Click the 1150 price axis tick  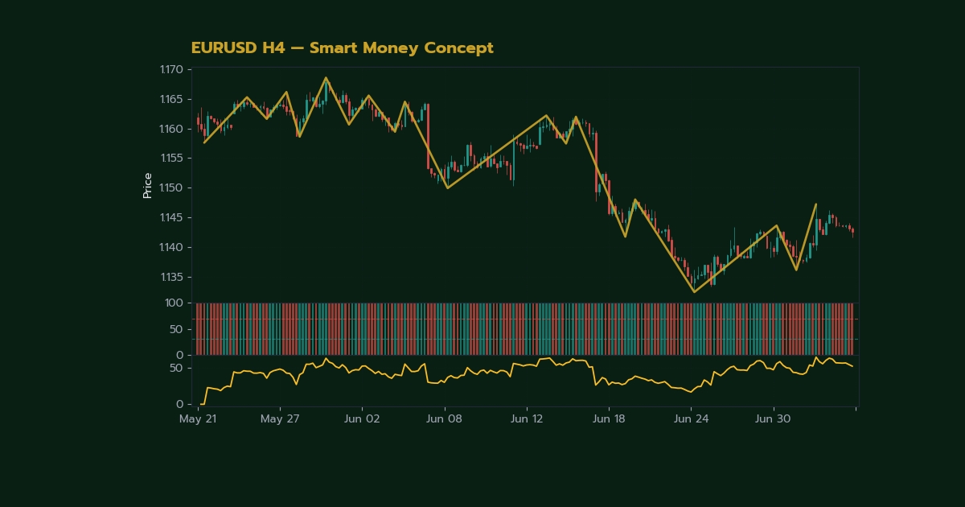(171, 188)
